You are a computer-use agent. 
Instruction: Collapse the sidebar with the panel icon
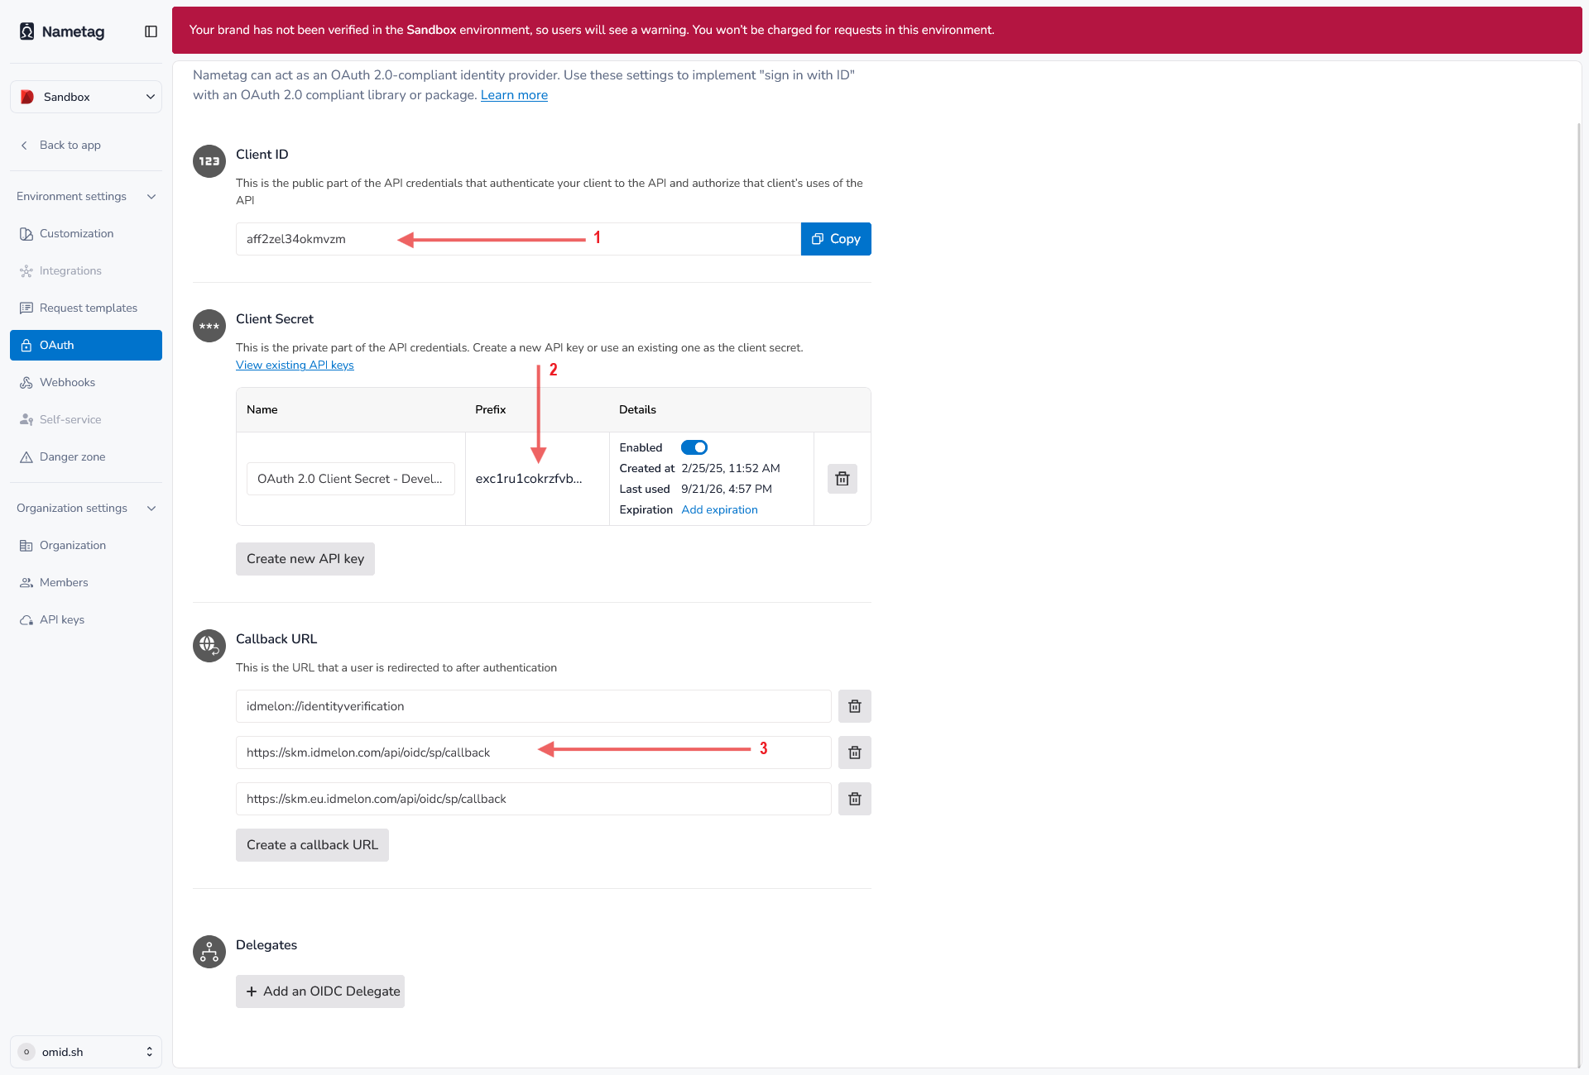click(x=151, y=31)
